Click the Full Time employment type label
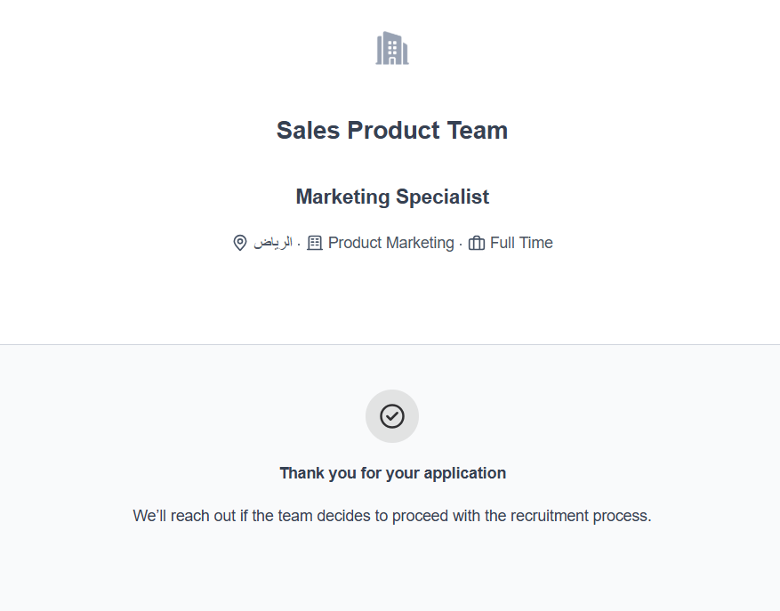The height and width of the screenshot is (611, 780). (521, 243)
